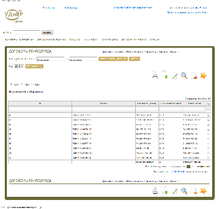Click the filter box under the № column
219x209 pixels.
click(40, 109)
